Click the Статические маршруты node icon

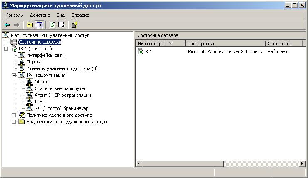(30, 88)
